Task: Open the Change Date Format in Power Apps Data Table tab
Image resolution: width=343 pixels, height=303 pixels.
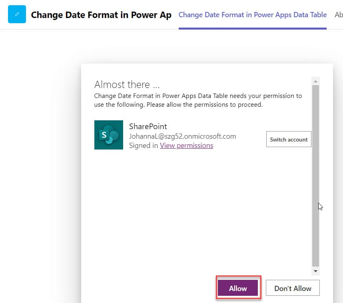Action: pos(252,15)
